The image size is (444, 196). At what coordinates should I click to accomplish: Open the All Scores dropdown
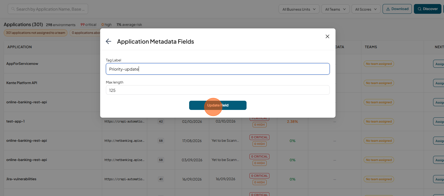coord(366,9)
